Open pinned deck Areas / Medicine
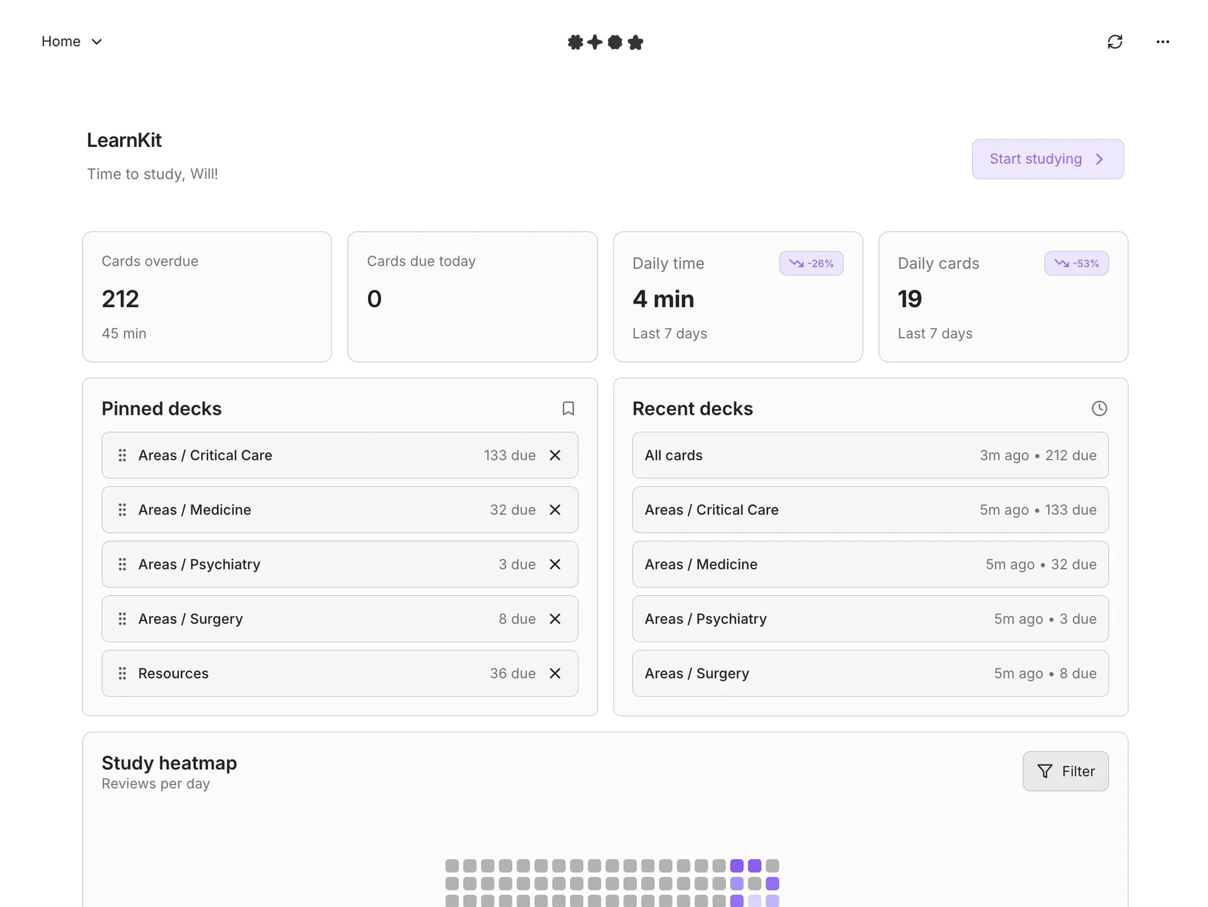Viewport: 1208px width, 907px height. [339, 510]
